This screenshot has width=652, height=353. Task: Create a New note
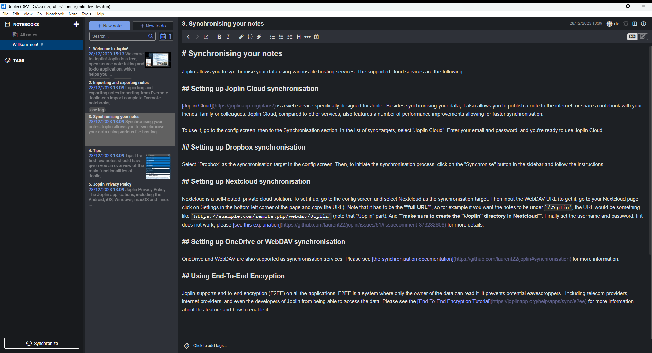[109, 26]
